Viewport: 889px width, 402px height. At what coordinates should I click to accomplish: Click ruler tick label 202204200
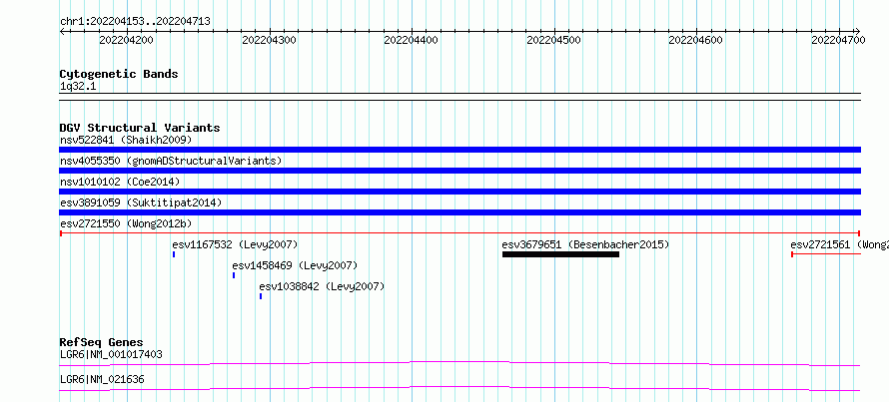pyautogui.click(x=126, y=40)
